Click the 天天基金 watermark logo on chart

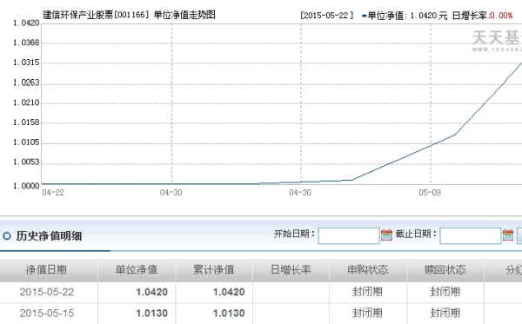(x=497, y=41)
